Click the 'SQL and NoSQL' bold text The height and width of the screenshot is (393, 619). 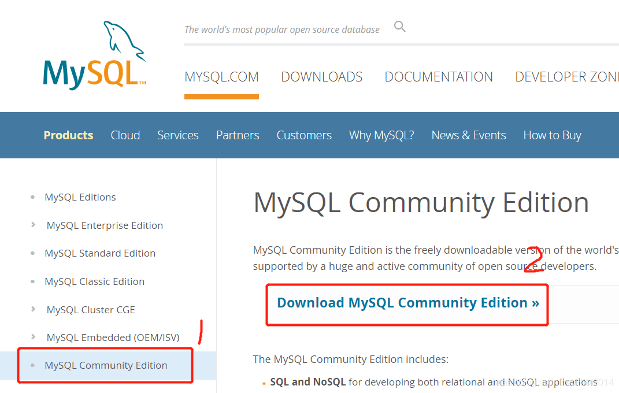pos(308,382)
